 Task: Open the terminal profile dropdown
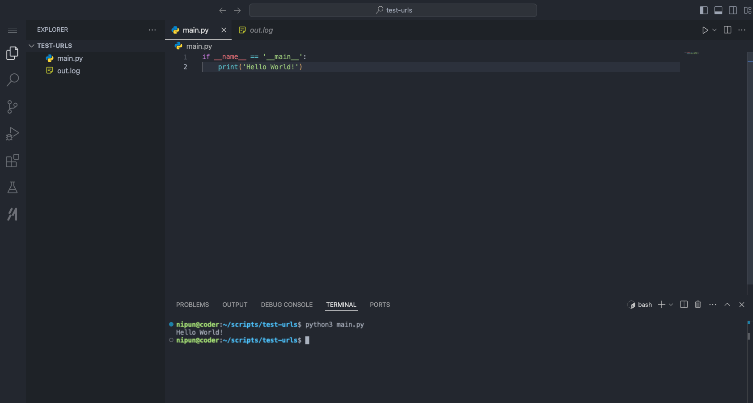pos(670,305)
